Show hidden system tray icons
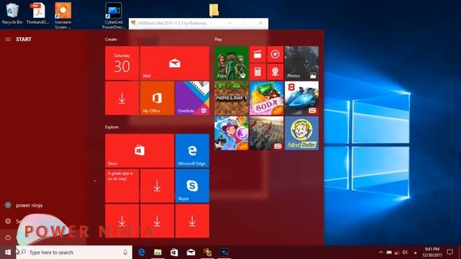Viewport: 461px width, 259px height. tap(381, 253)
